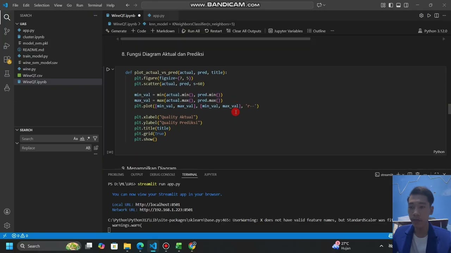The image size is (451, 253).
Task: Open the Extensions view in activity bar
Action: 7,60
